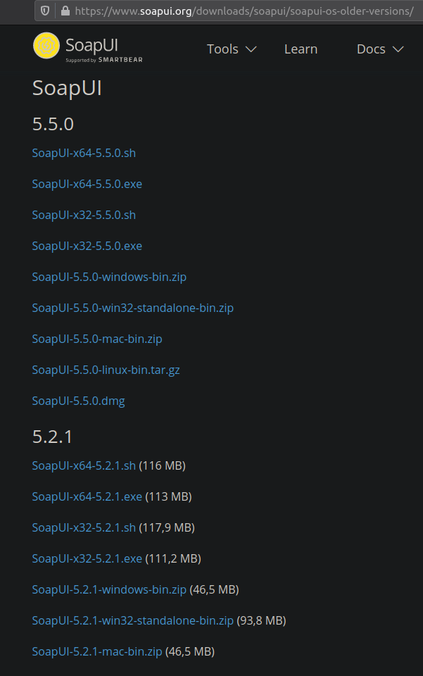The image size is (423, 676).
Task: Download SoapUI-x64-5.2.1.sh
Action: click(x=84, y=465)
